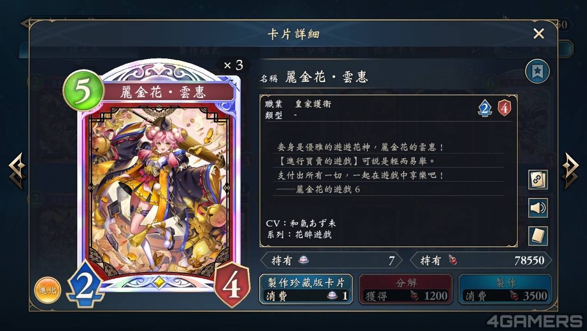The height and width of the screenshot is (331, 587).
Task: Play the card voice speaker icon
Action: (538, 208)
